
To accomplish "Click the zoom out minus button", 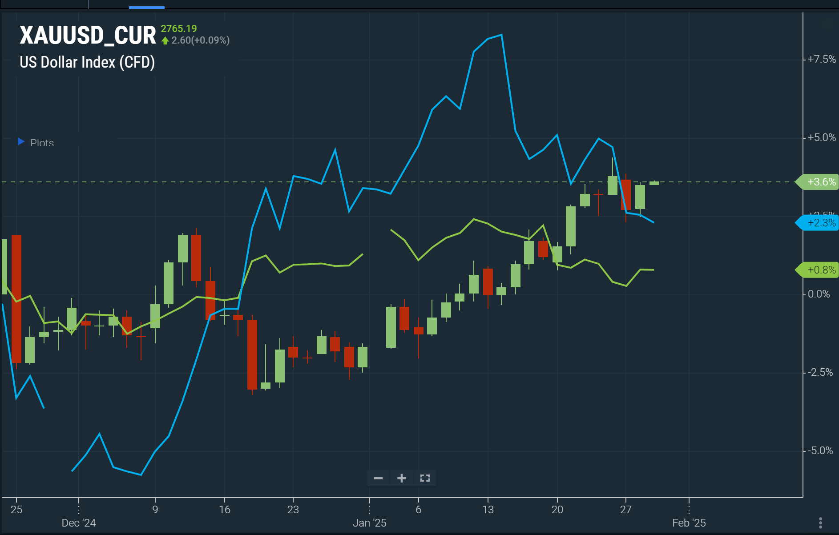I will coord(378,478).
